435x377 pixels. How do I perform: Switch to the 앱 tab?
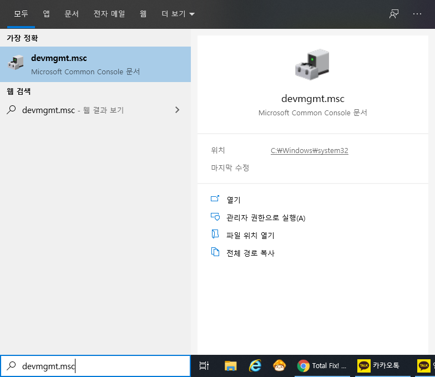point(47,13)
